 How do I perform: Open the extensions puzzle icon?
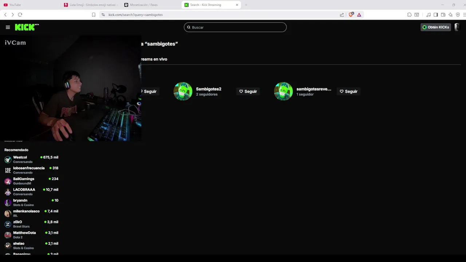pos(409,15)
